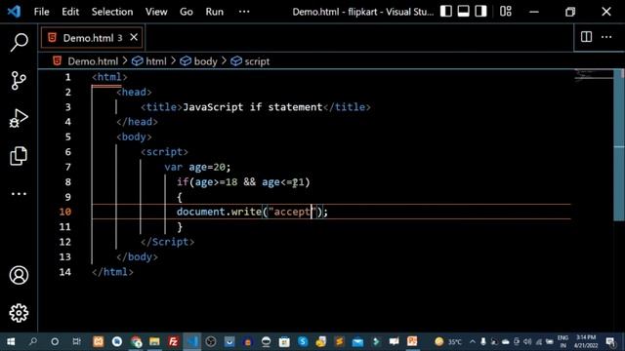625x351 pixels.
Task: Open Skype from the taskbar
Action: [x=303, y=341]
